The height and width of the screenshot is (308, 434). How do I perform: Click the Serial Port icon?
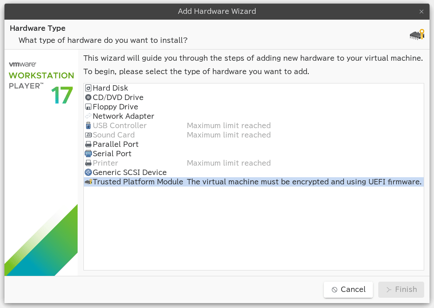pyautogui.click(x=89, y=154)
